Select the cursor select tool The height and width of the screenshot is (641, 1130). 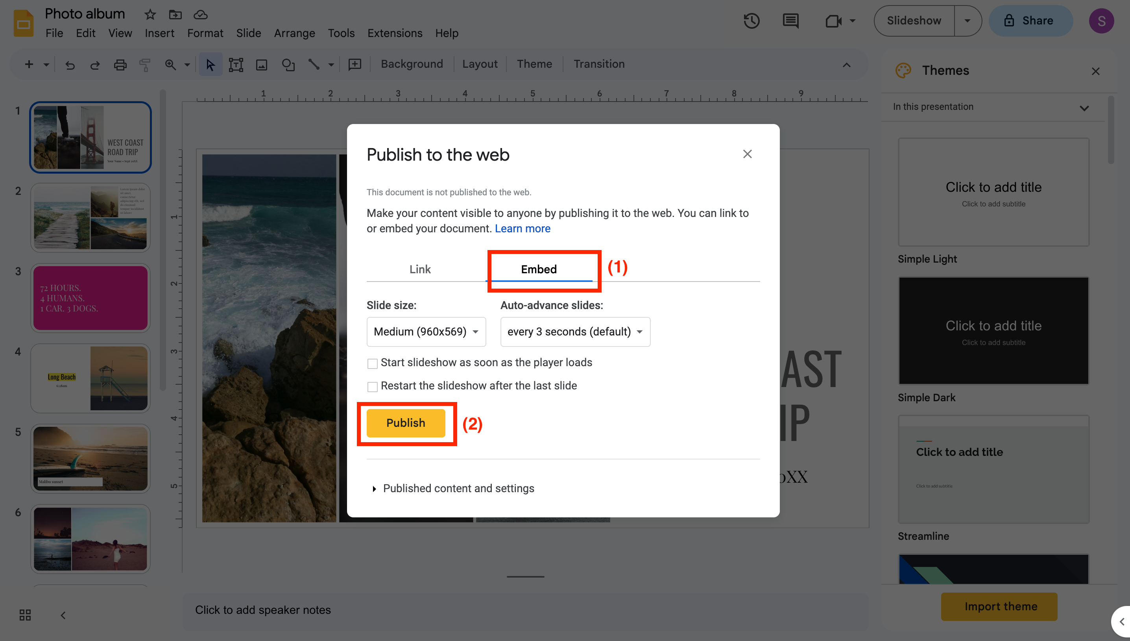210,65
